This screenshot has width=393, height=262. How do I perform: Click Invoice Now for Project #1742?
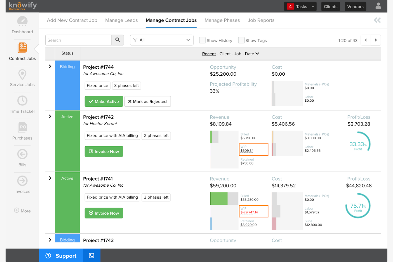pyautogui.click(x=104, y=151)
